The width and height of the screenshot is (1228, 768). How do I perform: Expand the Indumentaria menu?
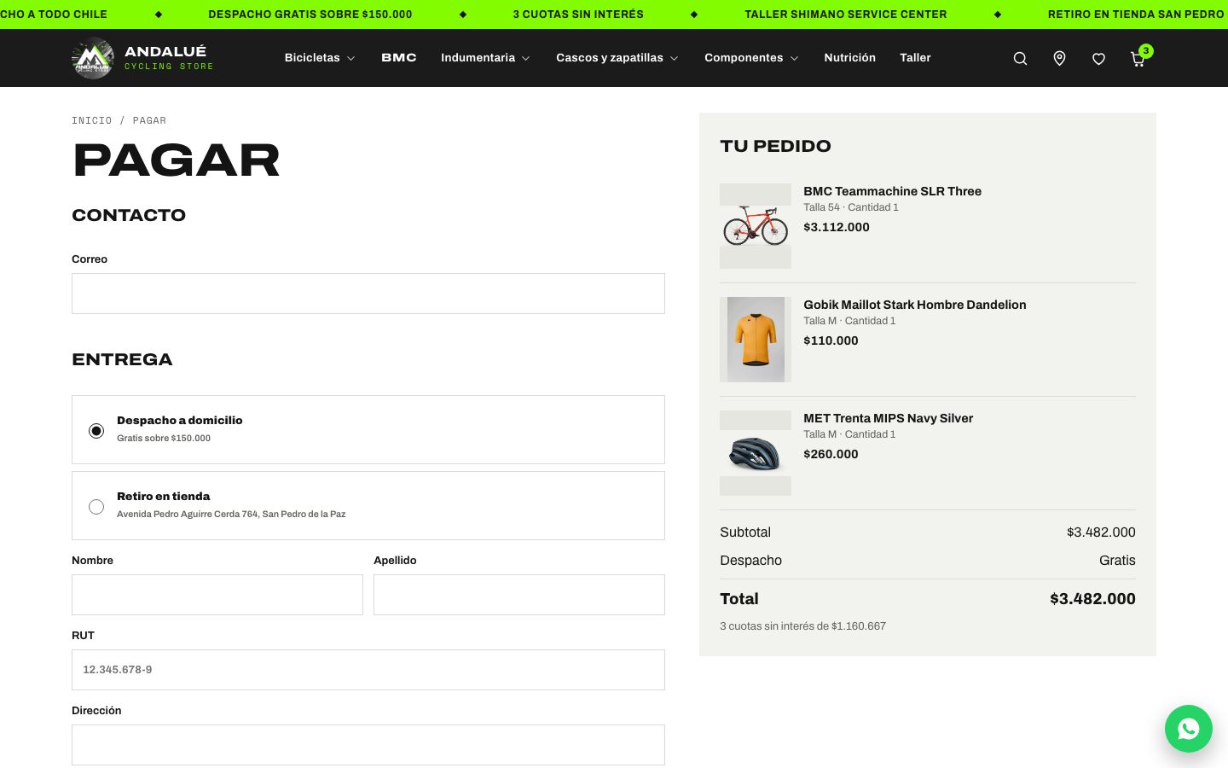pyautogui.click(x=485, y=58)
